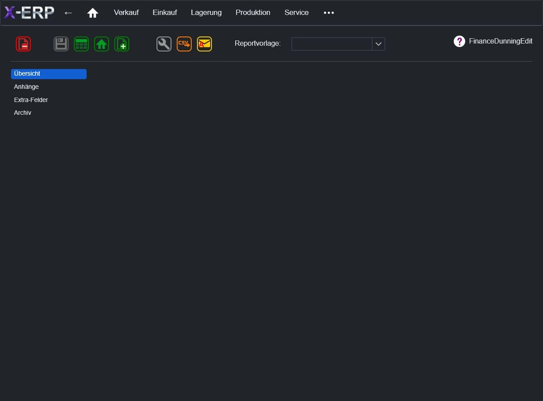Click the grey floppy disk save icon
Image resolution: width=543 pixels, height=401 pixels.
tap(61, 44)
